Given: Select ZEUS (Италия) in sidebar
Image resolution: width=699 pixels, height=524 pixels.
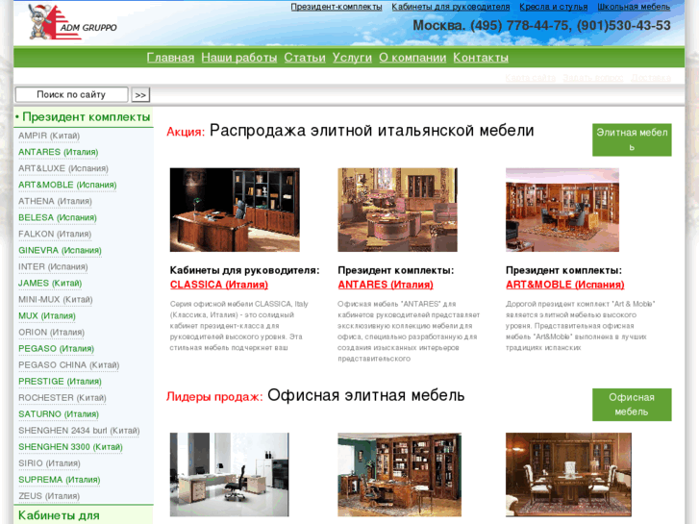Looking at the screenshot, I should 49,496.
